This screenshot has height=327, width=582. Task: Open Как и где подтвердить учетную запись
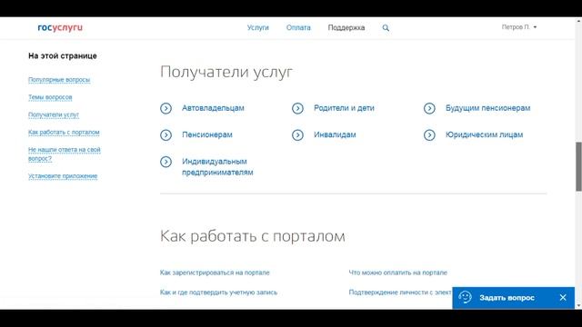pos(218,292)
